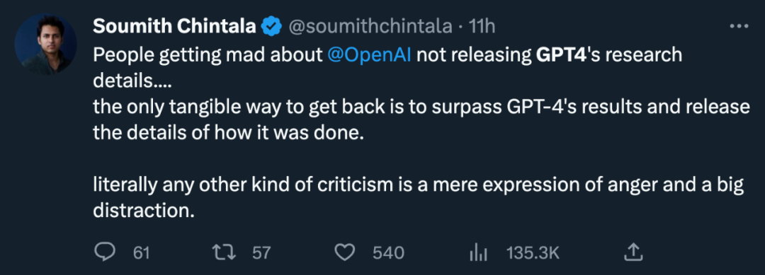Open the three-dot more options menu
This screenshot has height=275, width=765.
(x=739, y=27)
